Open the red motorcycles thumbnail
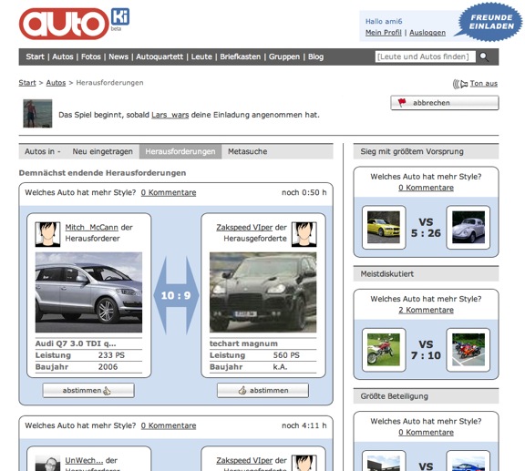Screen dimensions: 525x471 point(468,350)
